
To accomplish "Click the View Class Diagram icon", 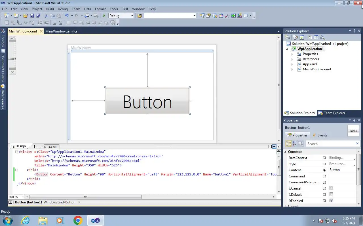I will click(322, 37).
